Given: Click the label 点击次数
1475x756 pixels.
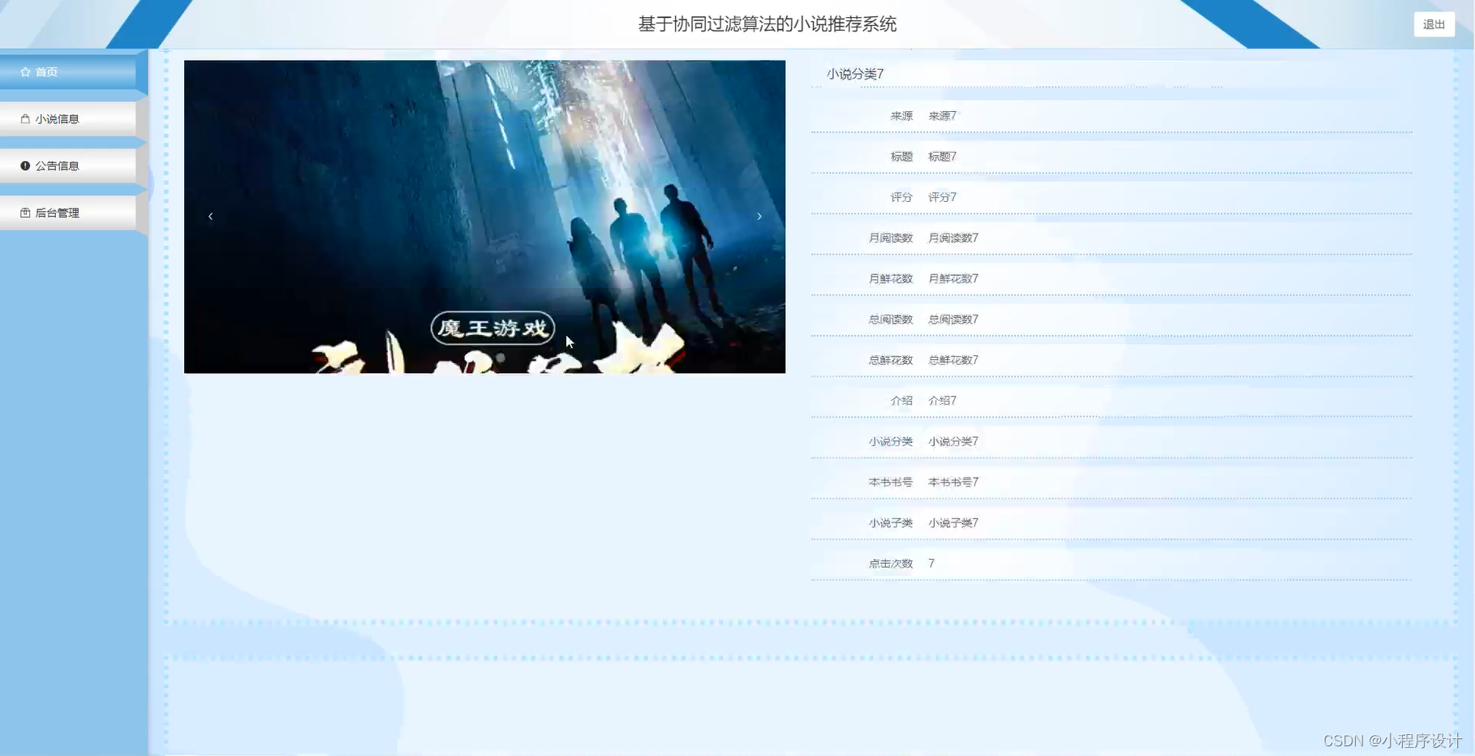Looking at the screenshot, I should 891,564.
